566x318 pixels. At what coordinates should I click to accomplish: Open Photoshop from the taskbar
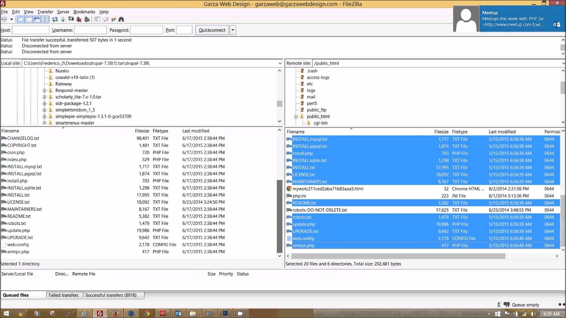[225, 314]
